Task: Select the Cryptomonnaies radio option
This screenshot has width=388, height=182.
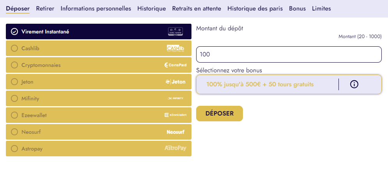Action: 15,65
